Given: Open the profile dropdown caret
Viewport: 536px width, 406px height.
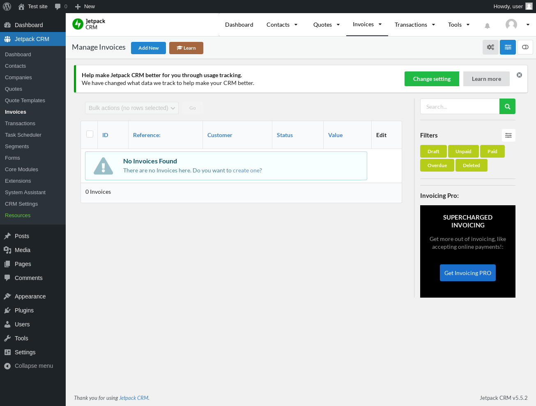Looking at the screenshot, I should tap(528, 25).
